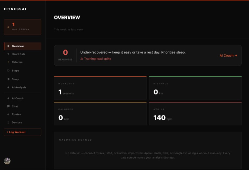Click the Calories lightning bolt icon
Image resolution: width=249 pixels, height=170 pixels.
pyautogui.click(x=8, y=62)
